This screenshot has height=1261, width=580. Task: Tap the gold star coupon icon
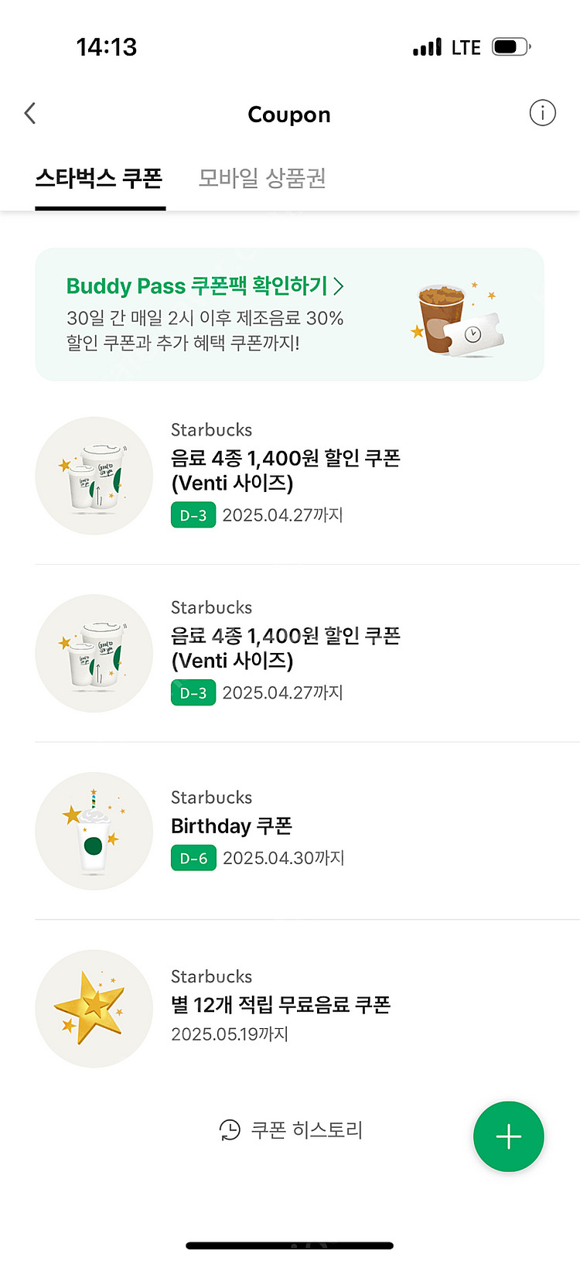click(94, 1009)
